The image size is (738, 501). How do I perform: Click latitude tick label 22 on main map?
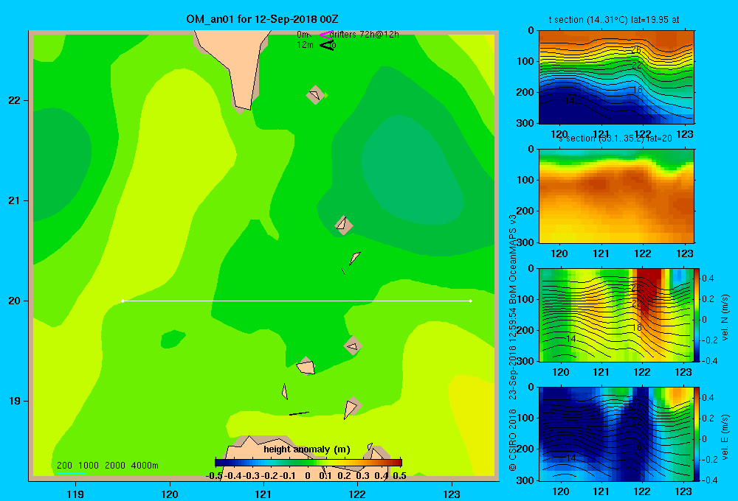point(15,101)
